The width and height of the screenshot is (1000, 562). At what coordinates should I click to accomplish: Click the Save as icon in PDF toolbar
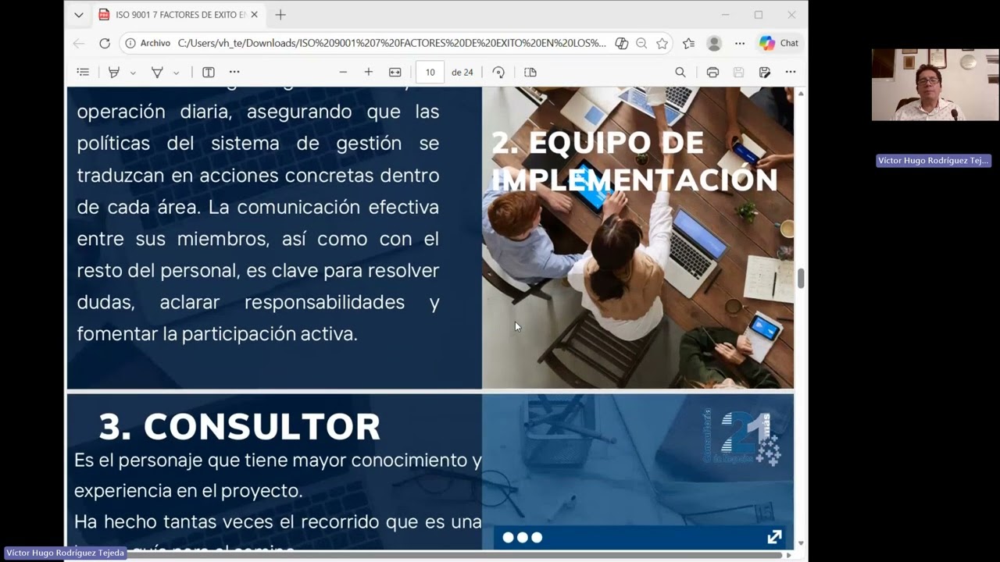[765, 72]
